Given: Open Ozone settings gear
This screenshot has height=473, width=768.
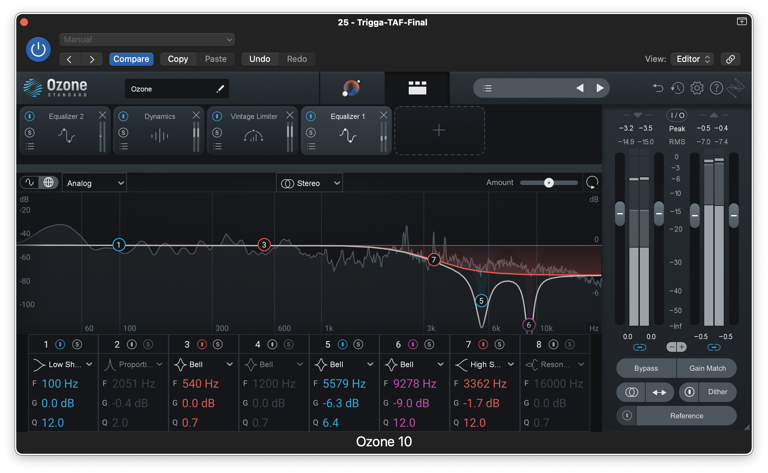Looking at the screenshot, I should click(x=697, y=88).
